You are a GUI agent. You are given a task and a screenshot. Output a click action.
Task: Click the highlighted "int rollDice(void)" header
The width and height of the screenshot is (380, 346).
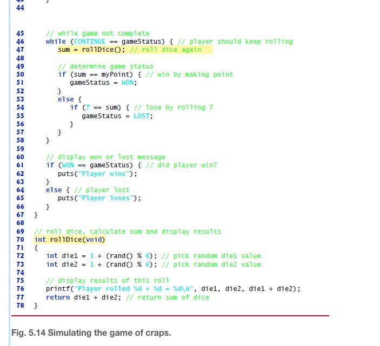(70, 240)
